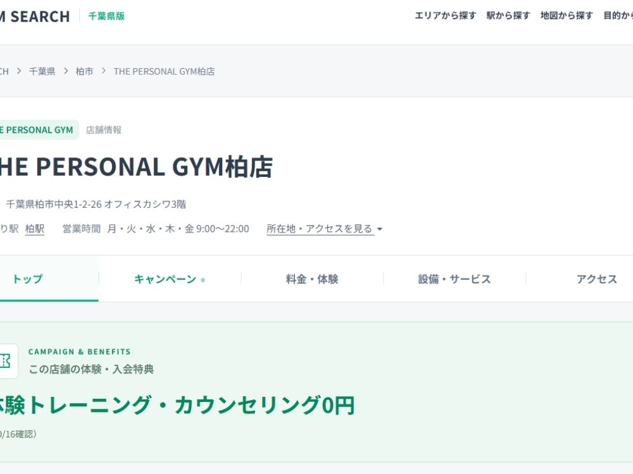The height and width of the screenshot is (474, 633).
Task: Click the chevron separator before 千葉県 breadcrumb
Action: pyautogui.click(x=18, y=71)
